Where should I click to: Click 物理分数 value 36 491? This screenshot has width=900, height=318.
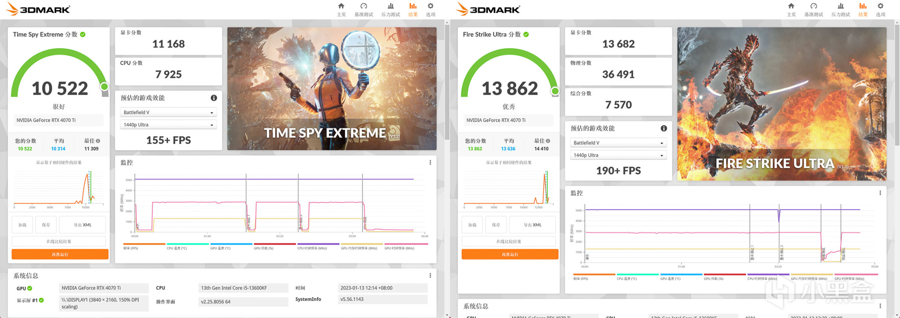point(619,74)
